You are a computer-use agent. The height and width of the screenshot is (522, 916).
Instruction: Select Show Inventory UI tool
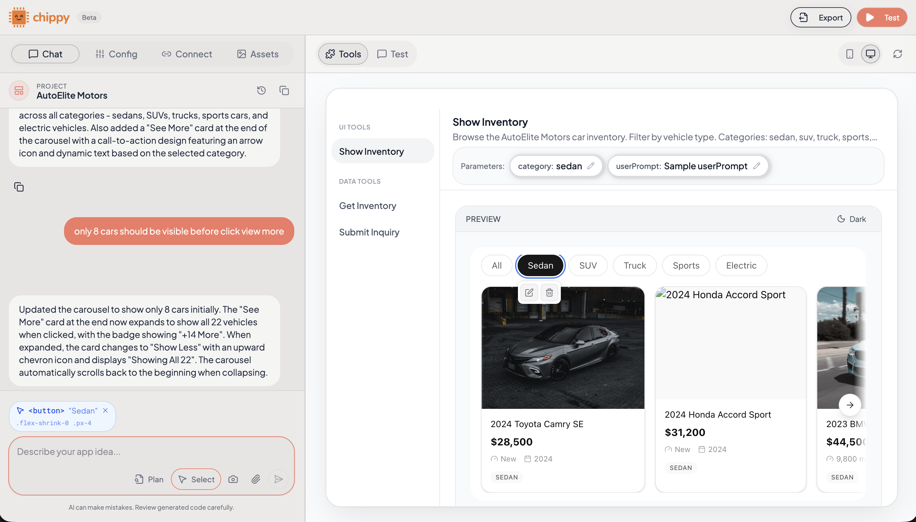click(383, 151)
